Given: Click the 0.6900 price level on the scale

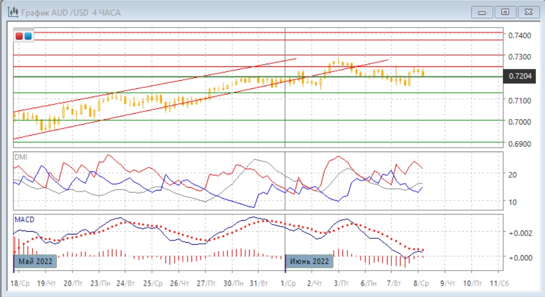Looking at the screenshot, I should tap(520, 144).
